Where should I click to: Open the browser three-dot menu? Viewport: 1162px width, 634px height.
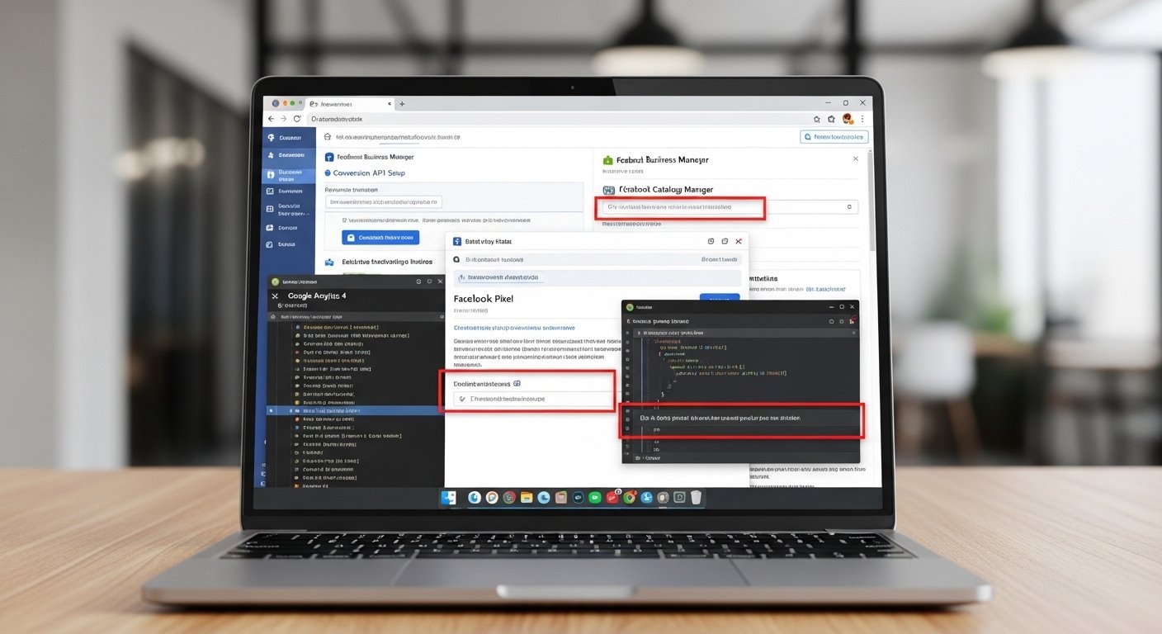(862, 118)
